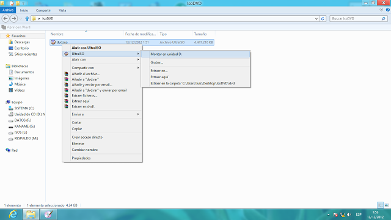Image resolution: width=391 pixels, height=220 pixels.
Task: Open Escritorio in navigation pane
Action: pos(21,48)
